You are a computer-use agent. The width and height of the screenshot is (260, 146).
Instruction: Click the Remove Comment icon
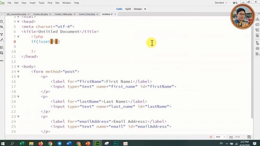pyautogui.click(x=2, y=53)
